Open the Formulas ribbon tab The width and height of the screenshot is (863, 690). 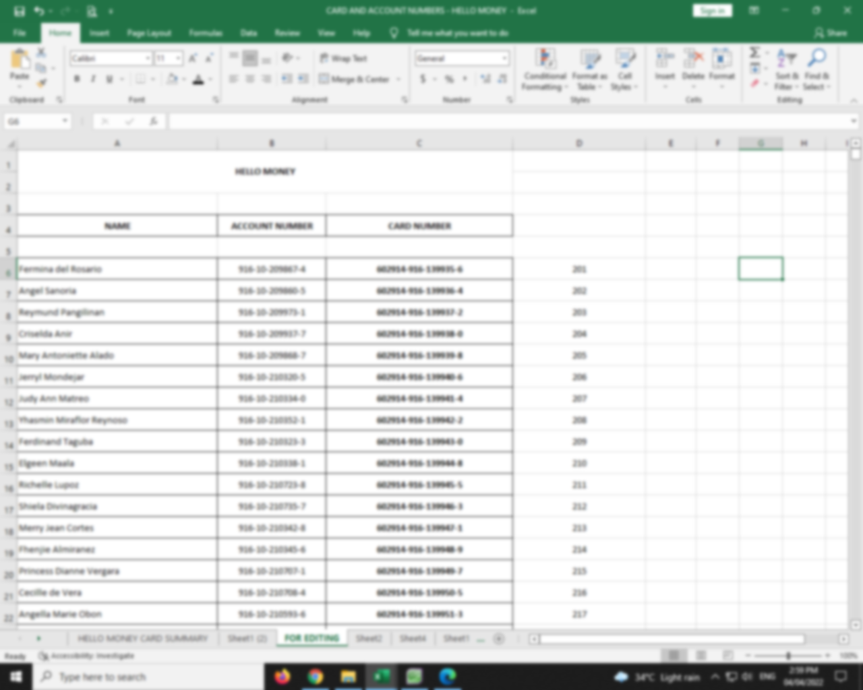[206, 33]
